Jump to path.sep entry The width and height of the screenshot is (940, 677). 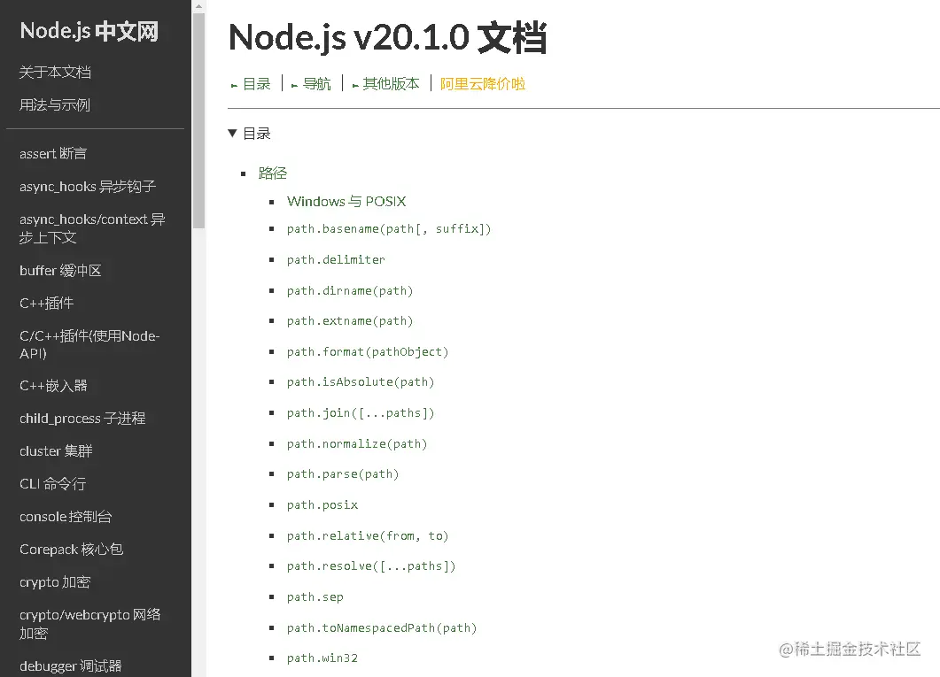tap(315, 596)
